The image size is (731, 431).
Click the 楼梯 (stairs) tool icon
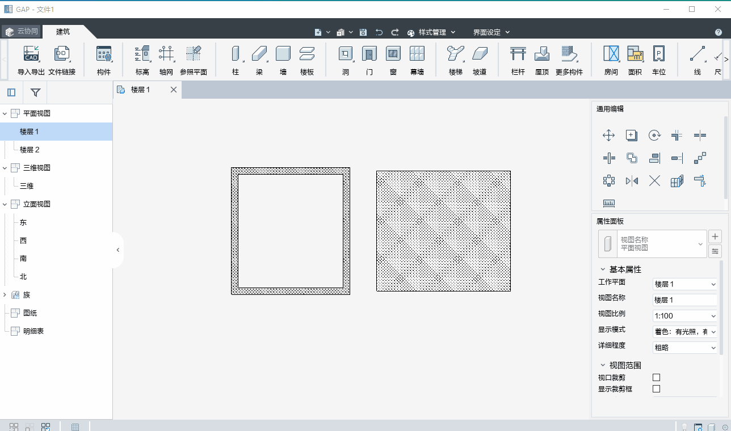[x=455, y=54]
